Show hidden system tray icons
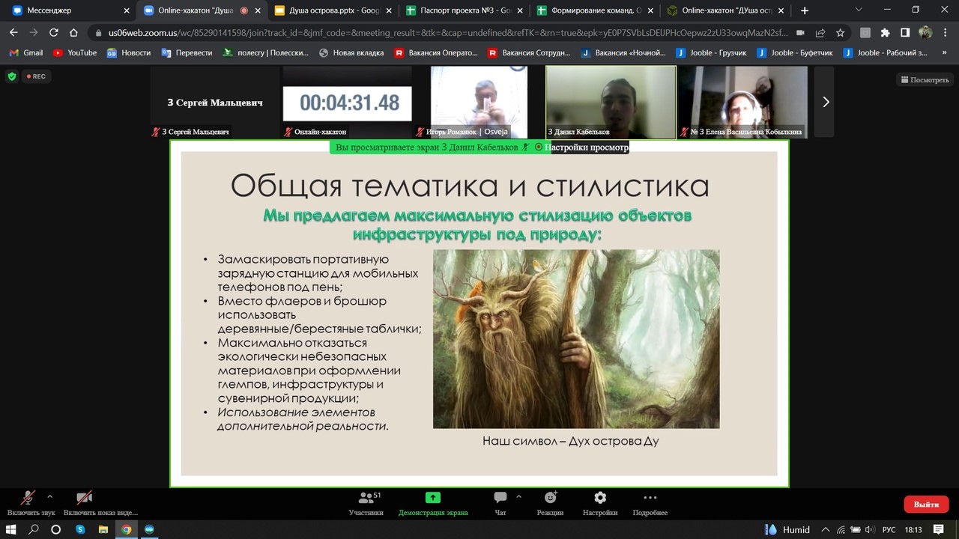This screenshot has width=959, height=539. (825, 529)
